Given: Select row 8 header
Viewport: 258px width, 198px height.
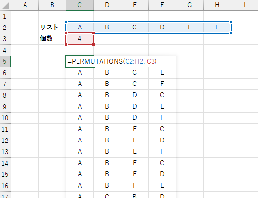Looking at the screenshot, I should [x=5, y=95].
